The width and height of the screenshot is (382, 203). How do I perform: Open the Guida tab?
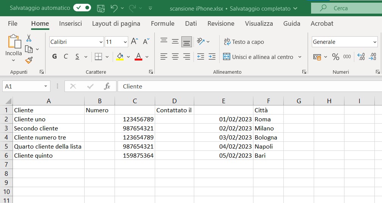[x=292, y=23]
